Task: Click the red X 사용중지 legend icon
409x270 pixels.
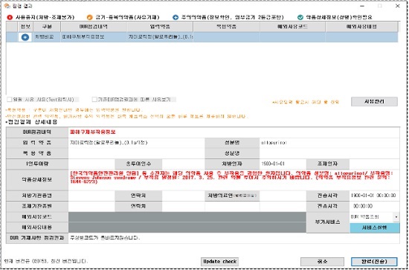Action: coord(10,17)
